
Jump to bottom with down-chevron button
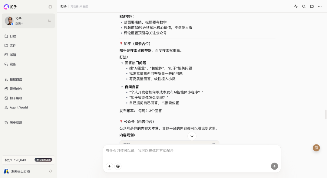tap(192, 136)
